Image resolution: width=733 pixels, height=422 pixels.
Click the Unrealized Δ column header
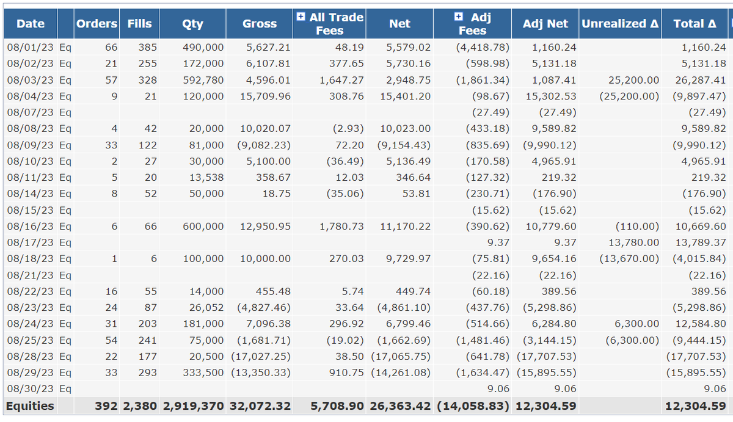click(x=621, y=24)
